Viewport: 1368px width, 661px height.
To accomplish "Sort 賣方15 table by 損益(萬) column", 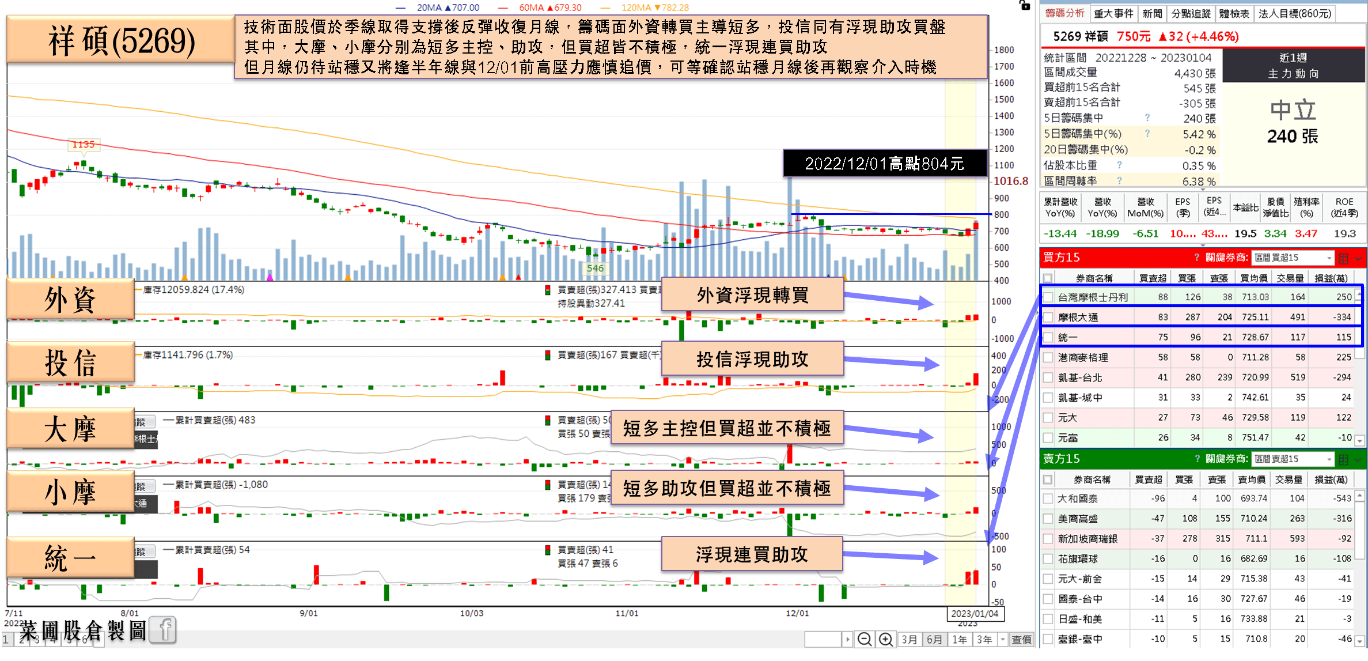I will 1331,479.
